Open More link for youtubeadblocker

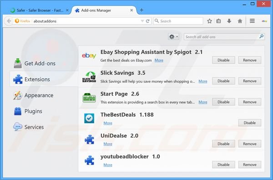coord(108,165)
